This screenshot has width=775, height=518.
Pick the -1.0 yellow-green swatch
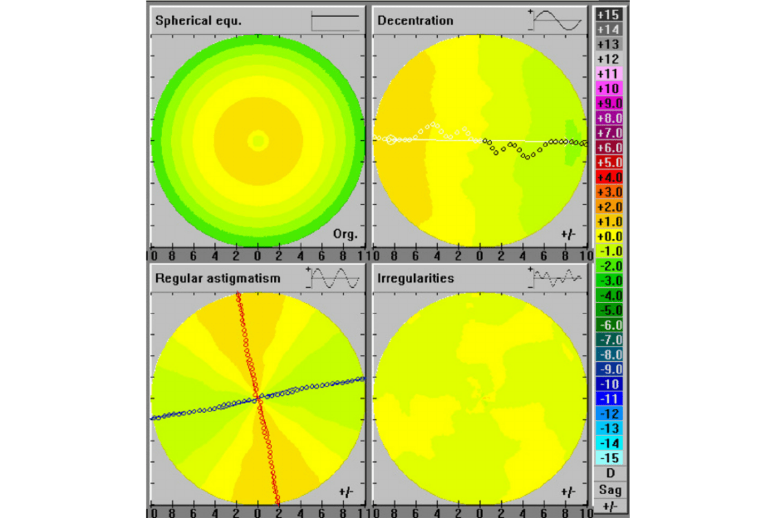[x=609, y=251]
